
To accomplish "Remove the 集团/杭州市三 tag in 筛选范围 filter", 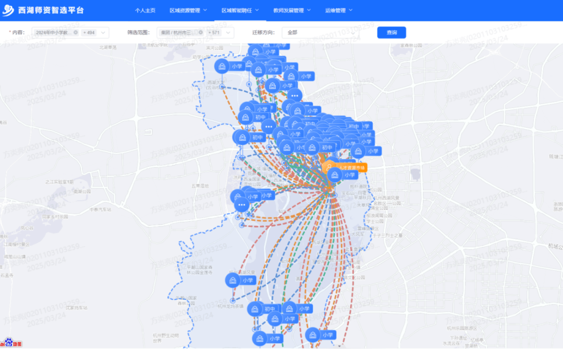I will tap(201, 32).
